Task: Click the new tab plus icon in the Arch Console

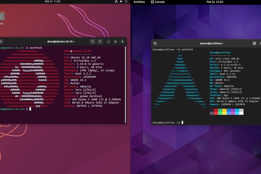Action: click(254, 43)
